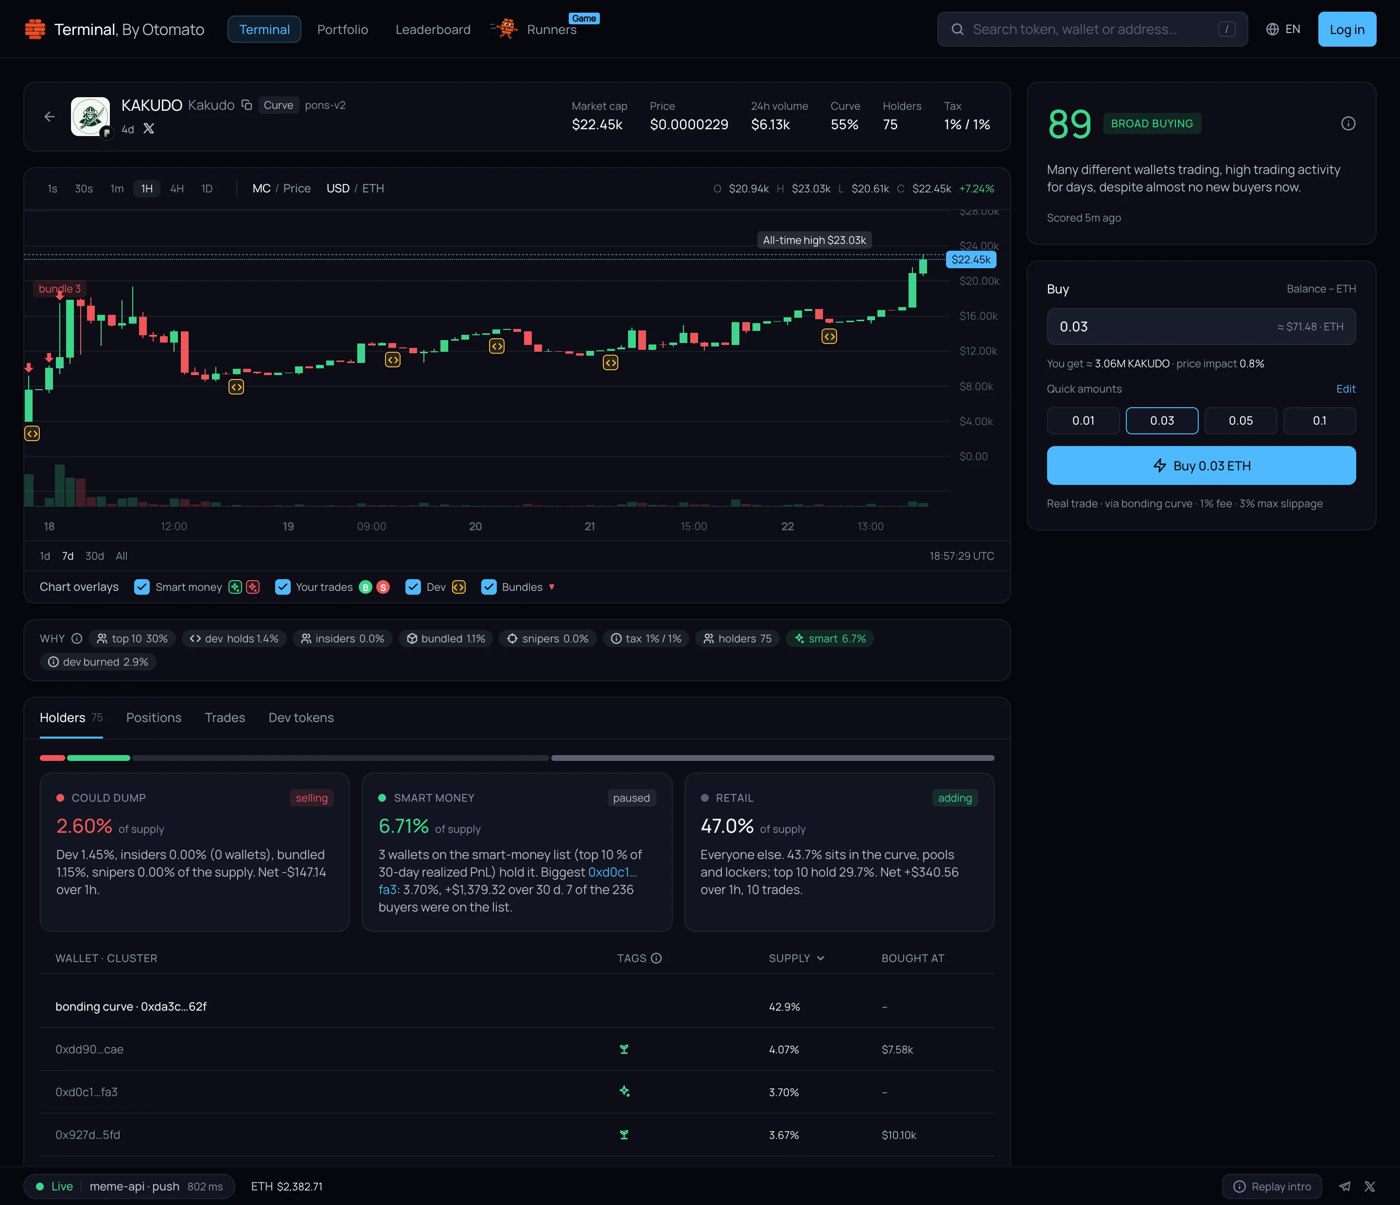The width and height of the screenshot is (1400, 1205).
Task: Click the green smart money buy overlay icon
Action: pyautogui.click(x=235, y=587)
